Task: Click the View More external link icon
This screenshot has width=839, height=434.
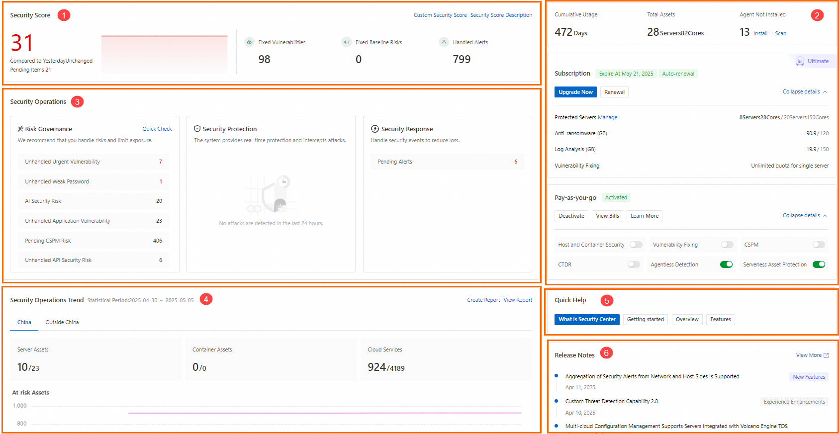Action: point(826,355)
